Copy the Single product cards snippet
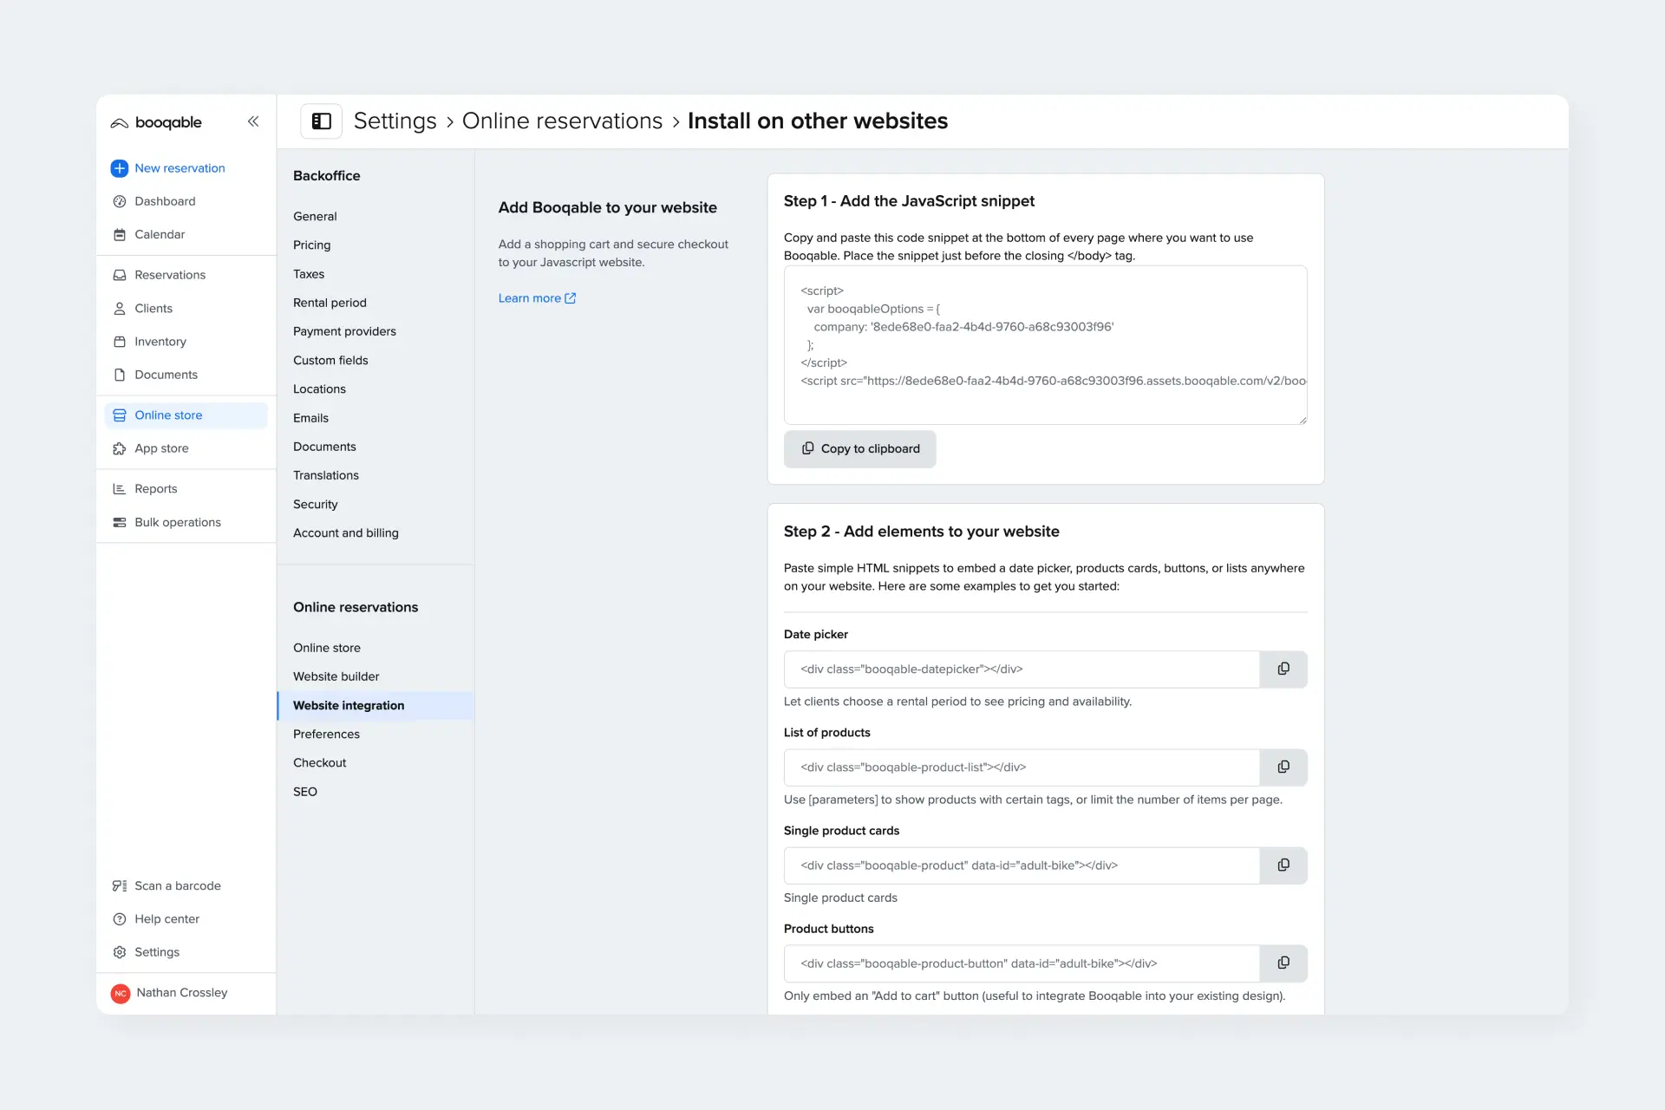 click(1283, 865)
